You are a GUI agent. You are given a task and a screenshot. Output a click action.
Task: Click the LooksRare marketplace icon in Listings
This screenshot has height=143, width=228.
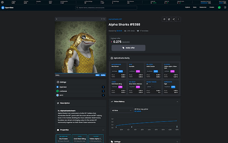click(x=57, y=91)
